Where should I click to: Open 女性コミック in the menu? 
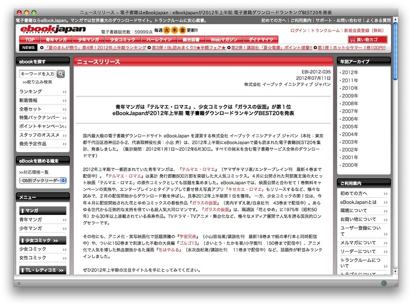click(x=42, y=258)
